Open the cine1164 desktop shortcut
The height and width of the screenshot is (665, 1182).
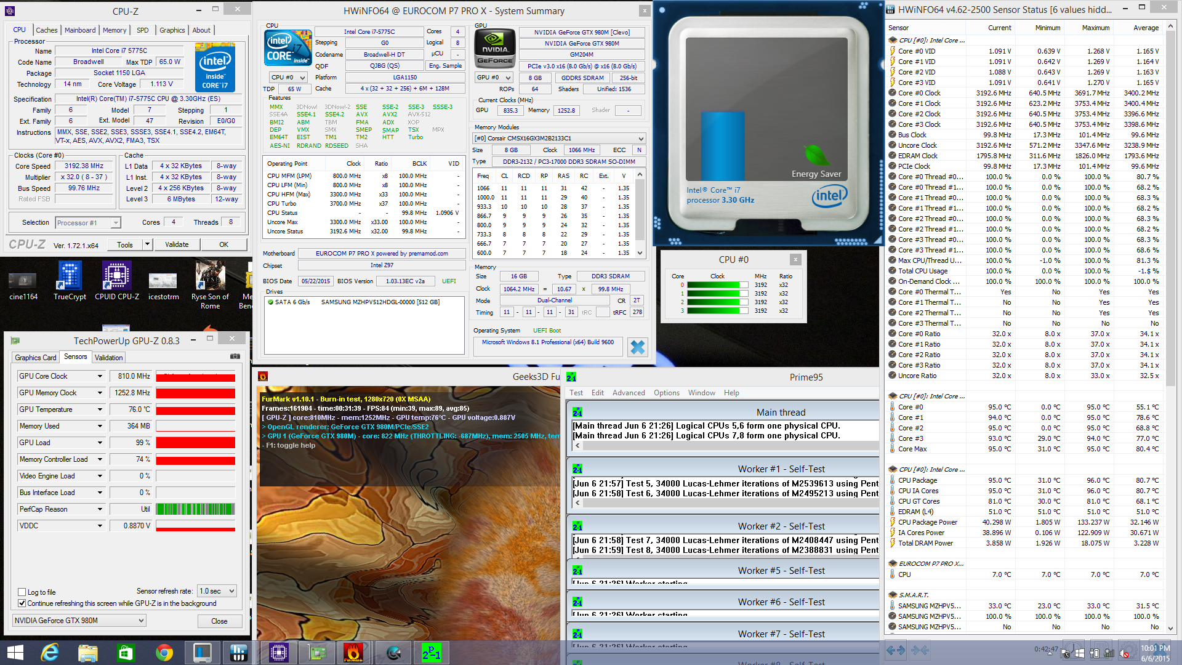pos(23,286)
